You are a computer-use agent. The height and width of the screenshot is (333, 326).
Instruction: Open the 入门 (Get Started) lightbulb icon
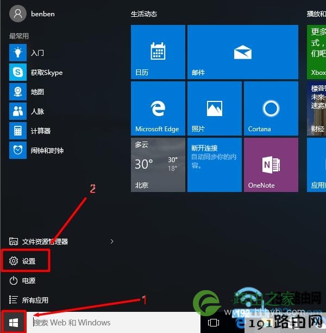(18, 53)
